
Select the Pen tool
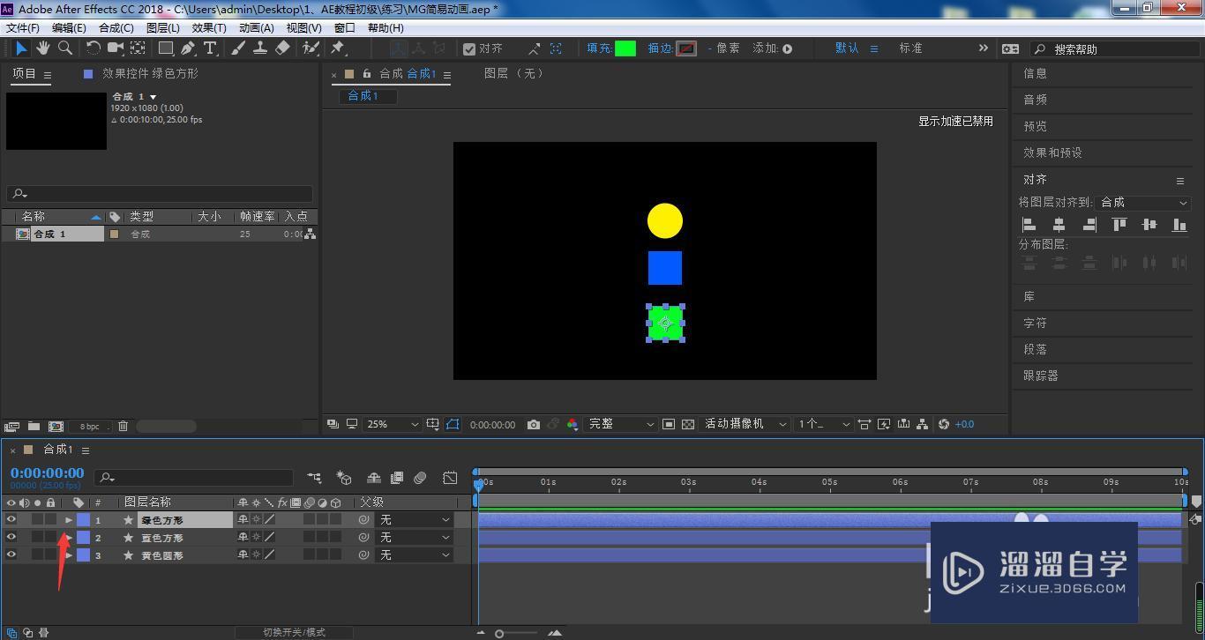coord(188,48)
